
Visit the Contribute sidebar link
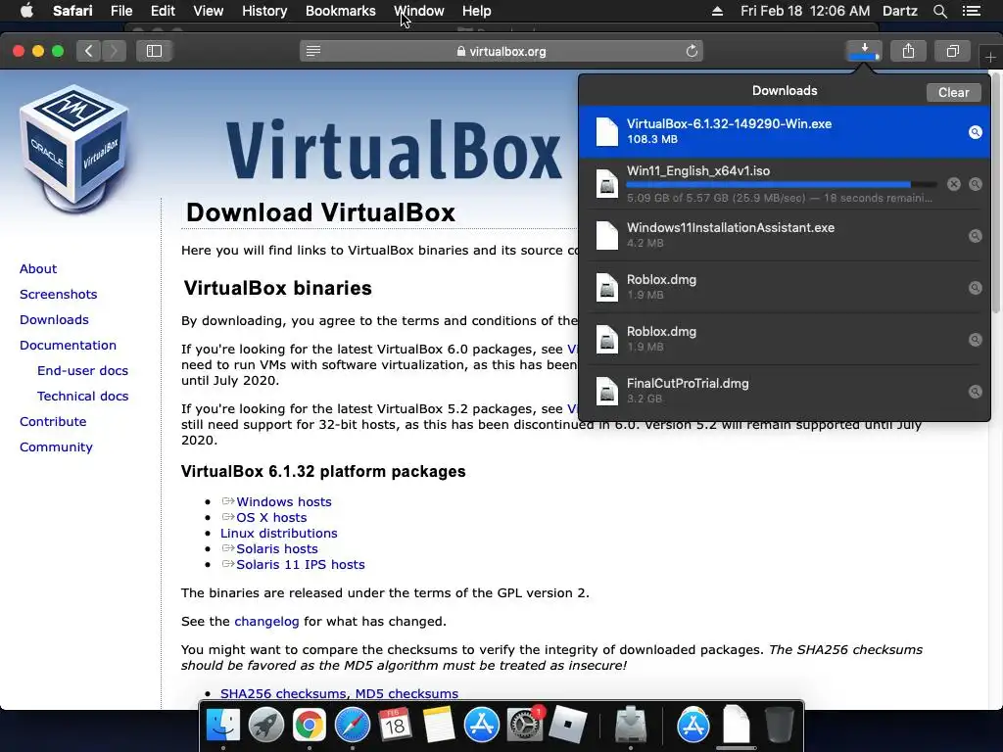[53, 421]
